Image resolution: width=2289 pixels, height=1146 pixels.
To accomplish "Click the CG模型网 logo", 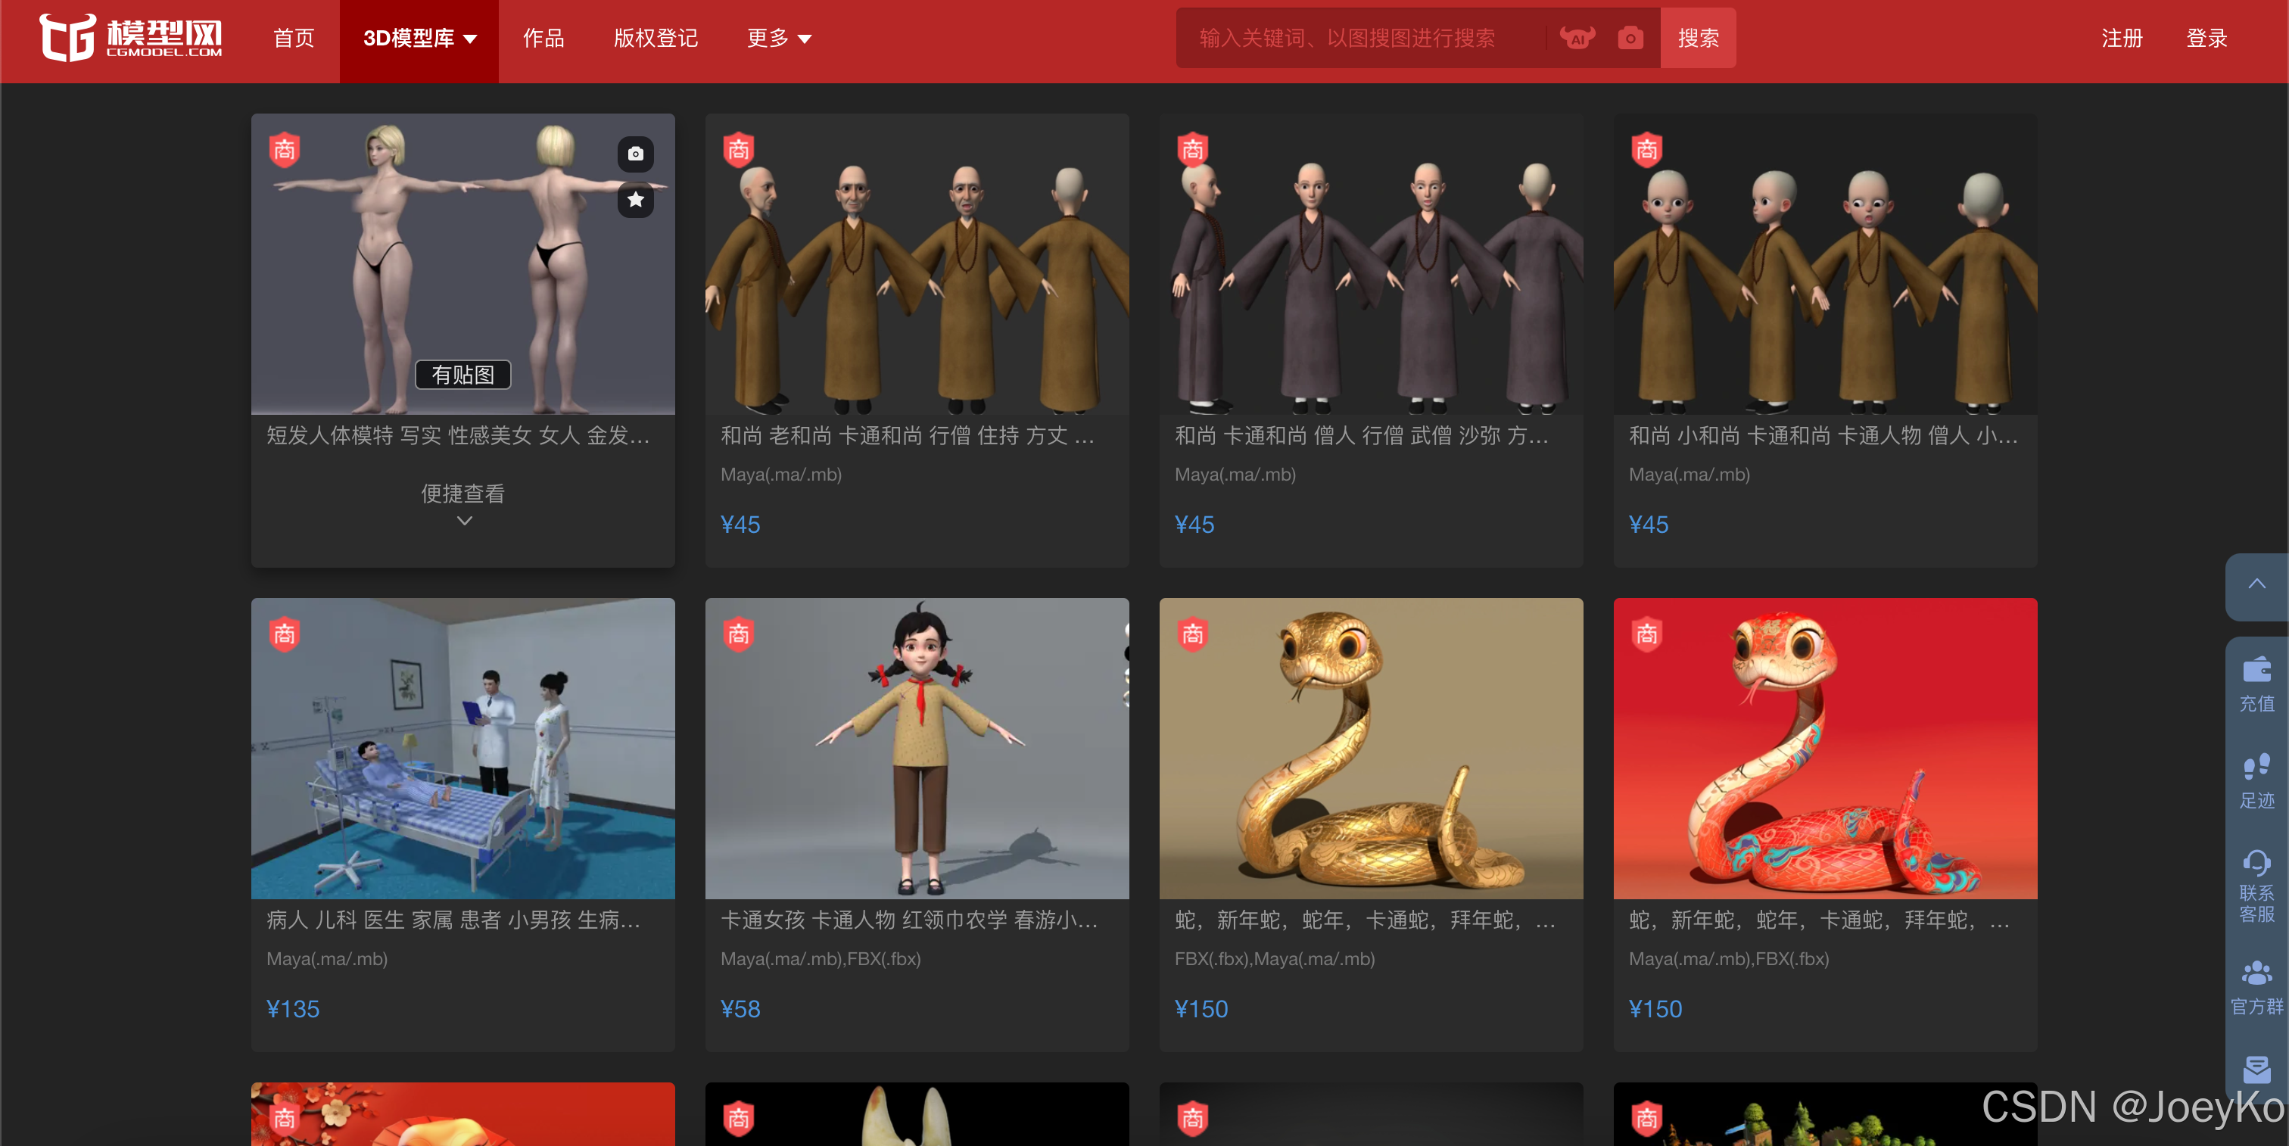I will 131,38.
